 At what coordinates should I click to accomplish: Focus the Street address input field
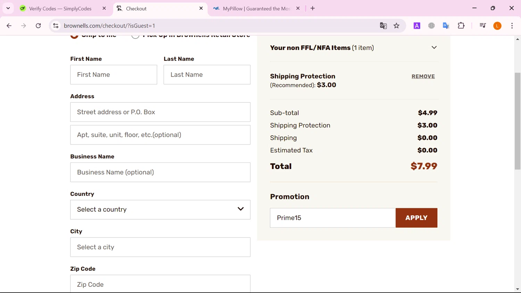click(x=160, y=112)
